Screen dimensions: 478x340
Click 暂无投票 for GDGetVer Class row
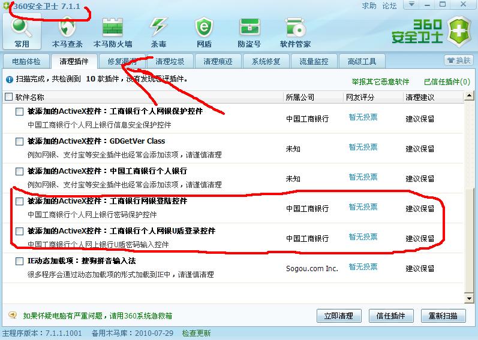click(x=363, y=147)
